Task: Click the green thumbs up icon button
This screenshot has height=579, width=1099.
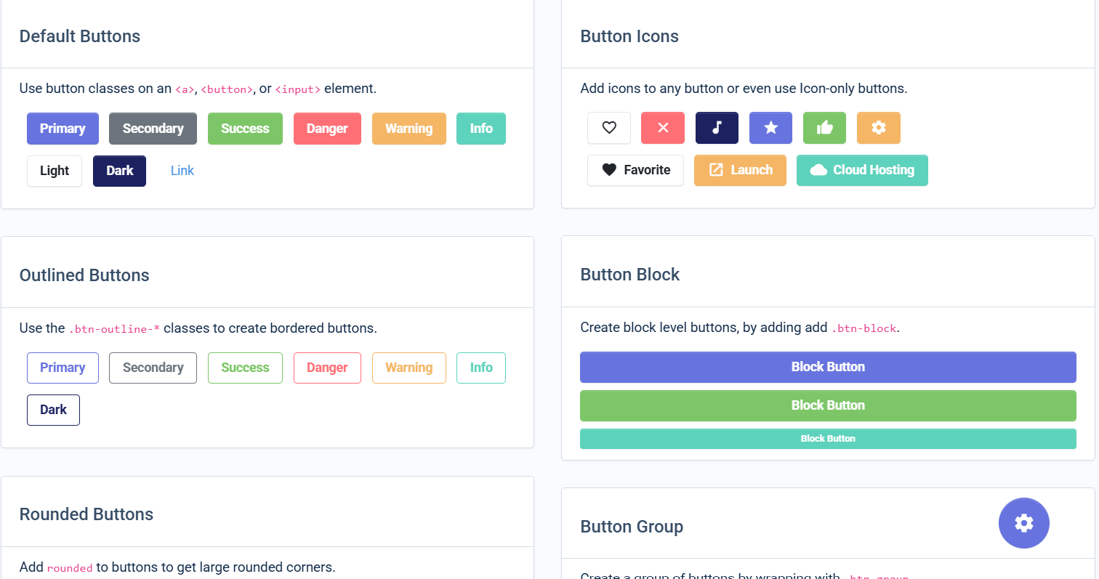Action: coord(824,127)
